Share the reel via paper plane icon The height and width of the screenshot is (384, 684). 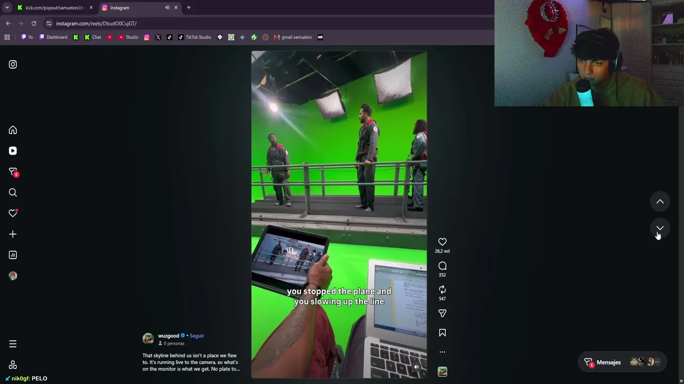point(442,314)
